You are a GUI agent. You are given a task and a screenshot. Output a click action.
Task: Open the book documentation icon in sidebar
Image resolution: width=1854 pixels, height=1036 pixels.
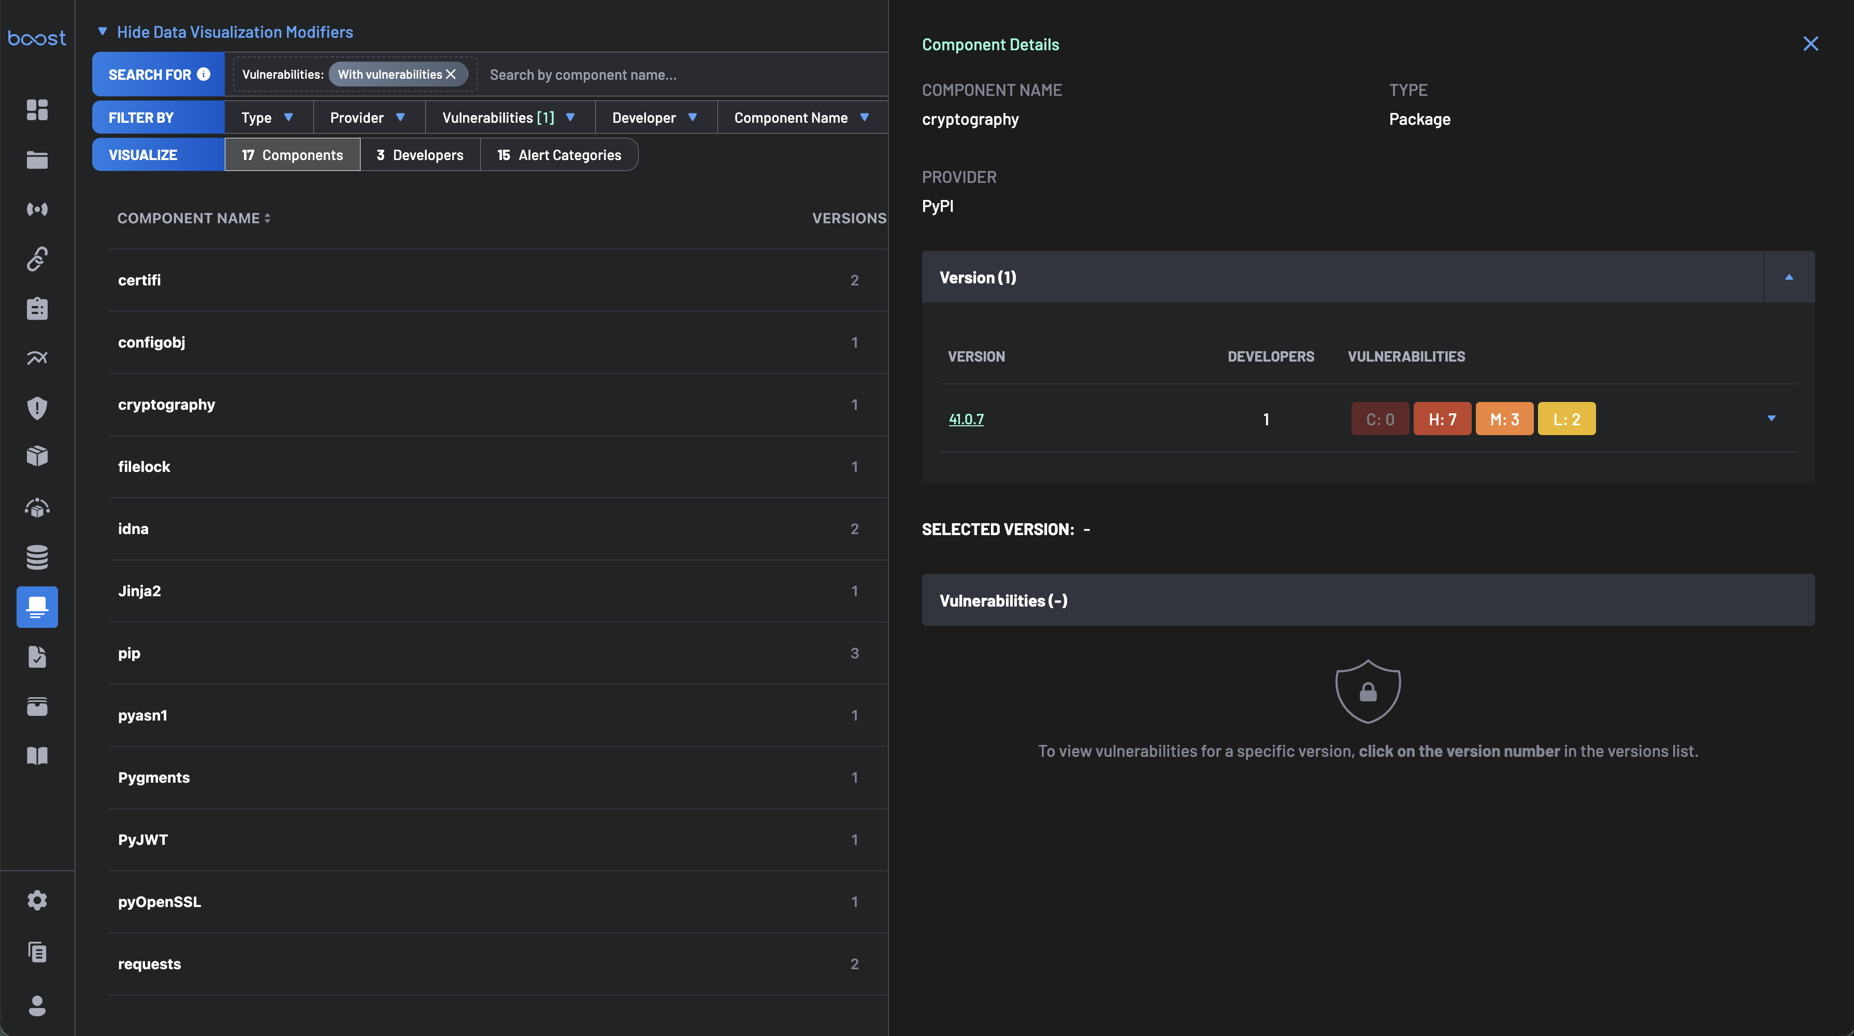tap(37, 755)
